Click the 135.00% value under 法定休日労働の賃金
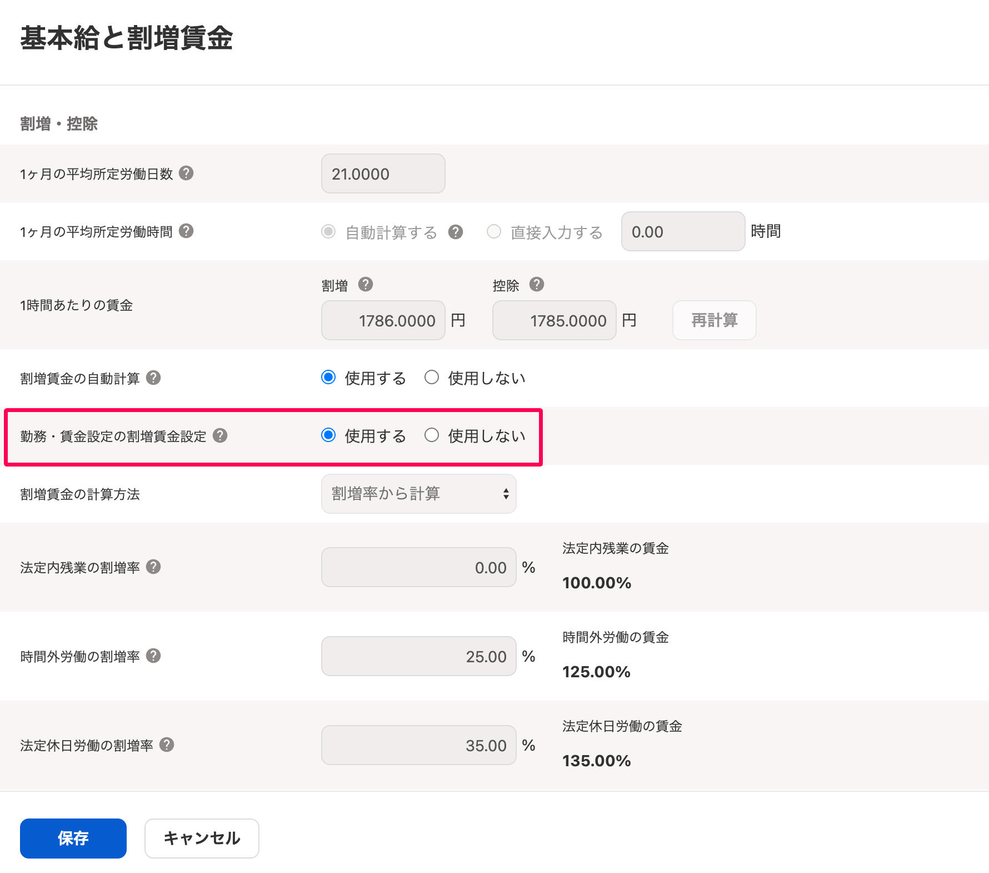Screen dimensions: 989x873 tap(597, 761)
